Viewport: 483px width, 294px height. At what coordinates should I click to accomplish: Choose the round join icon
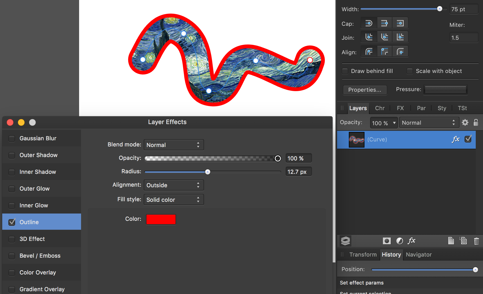pos(369,37)
